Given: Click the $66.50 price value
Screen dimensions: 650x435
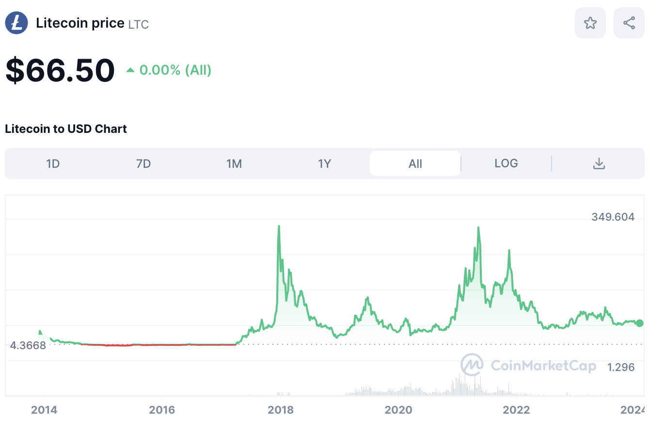Looking at the screenshot, I should tap(60, 70).
